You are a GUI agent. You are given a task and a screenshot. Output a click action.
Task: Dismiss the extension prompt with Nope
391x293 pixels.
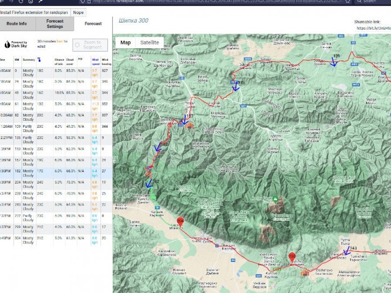pyautogui.click(x=78, y=13)
